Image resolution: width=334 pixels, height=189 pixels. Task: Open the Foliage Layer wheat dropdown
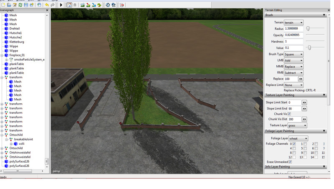[298, 138]
